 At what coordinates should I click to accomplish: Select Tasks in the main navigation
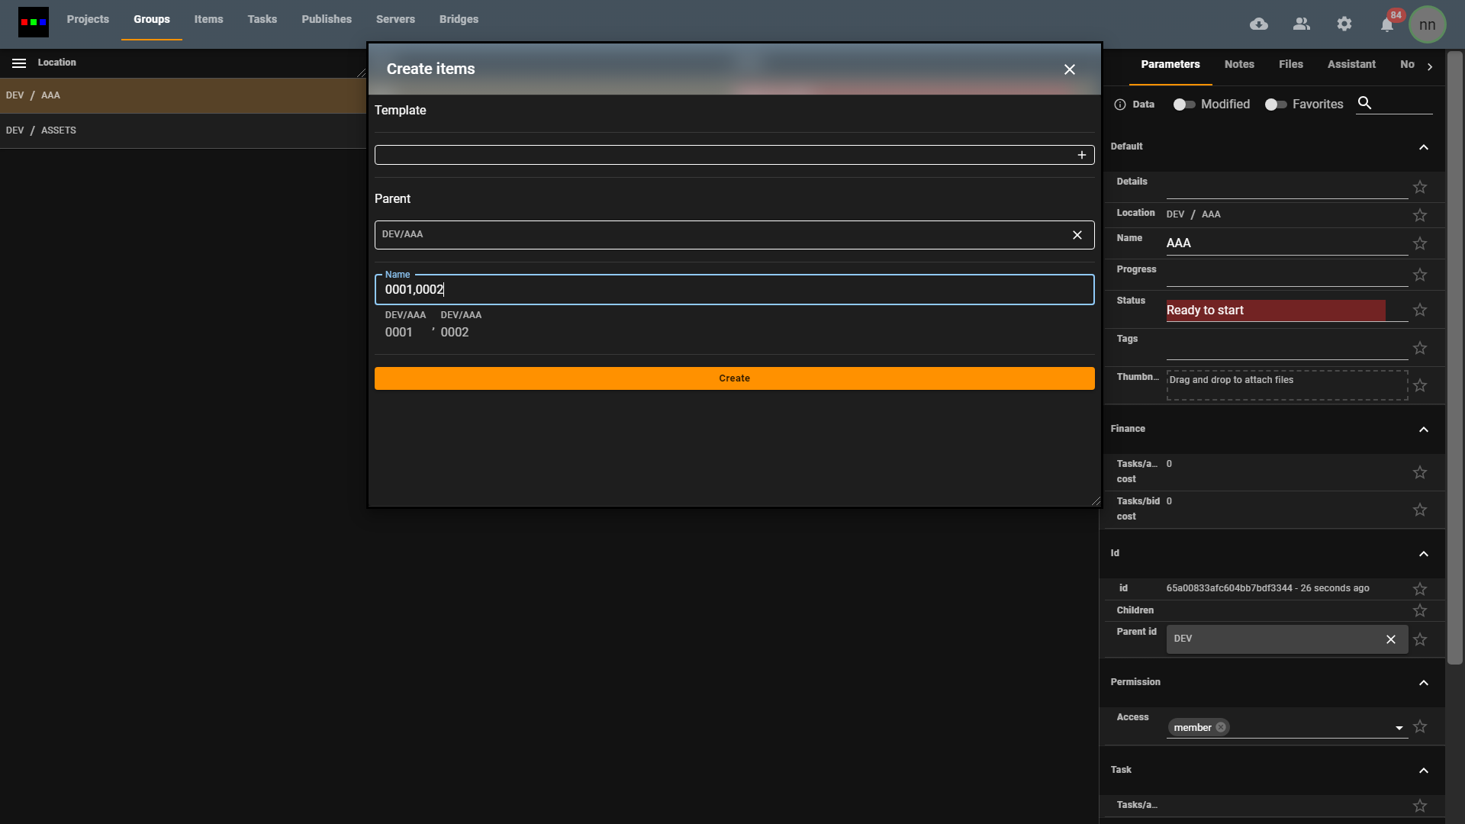click(x=262, y=19)
